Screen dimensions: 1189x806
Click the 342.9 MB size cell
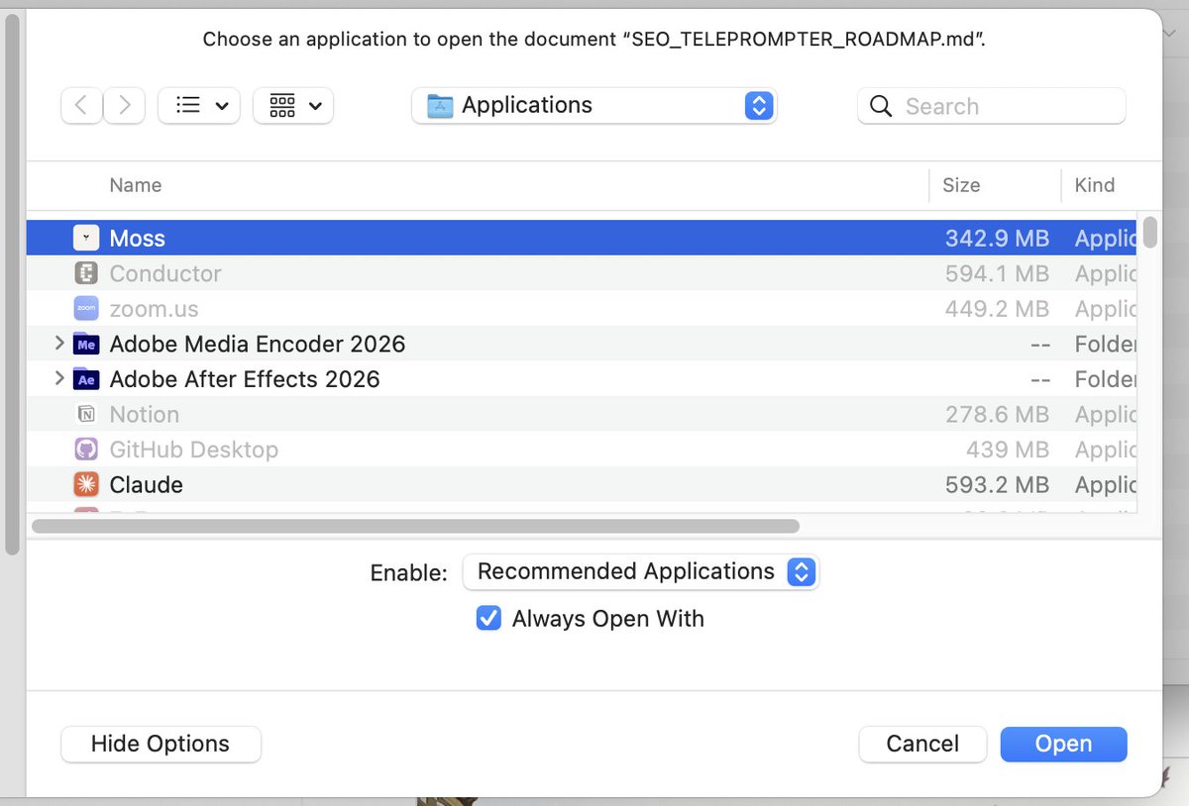click(997, 239)
